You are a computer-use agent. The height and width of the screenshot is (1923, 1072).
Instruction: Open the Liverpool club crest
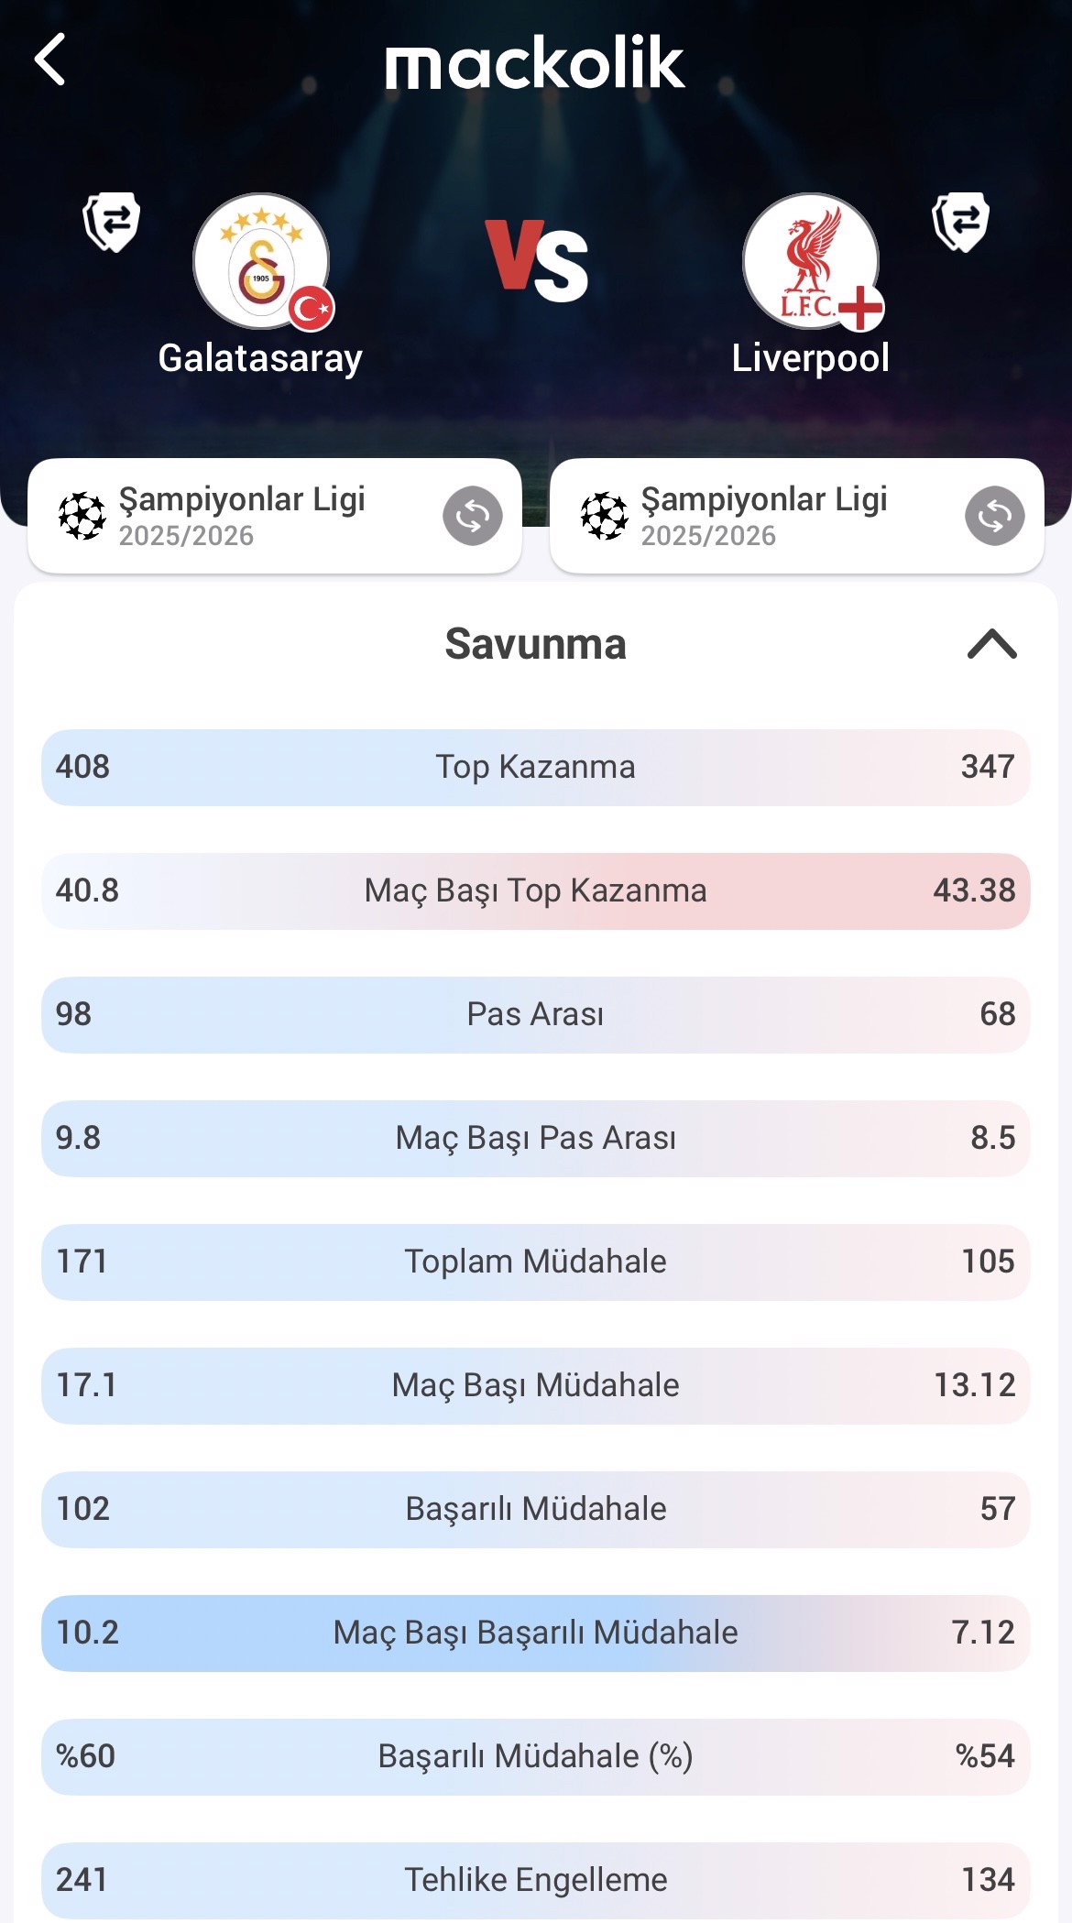tap(811, 262)
